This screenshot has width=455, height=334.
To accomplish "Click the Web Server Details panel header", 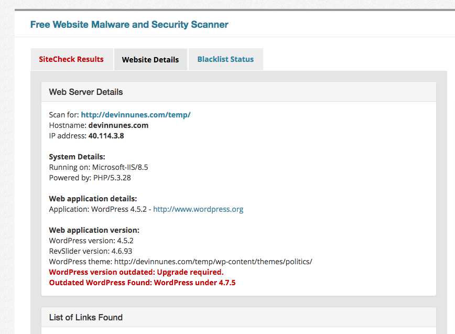I will (x=239, y=92).
